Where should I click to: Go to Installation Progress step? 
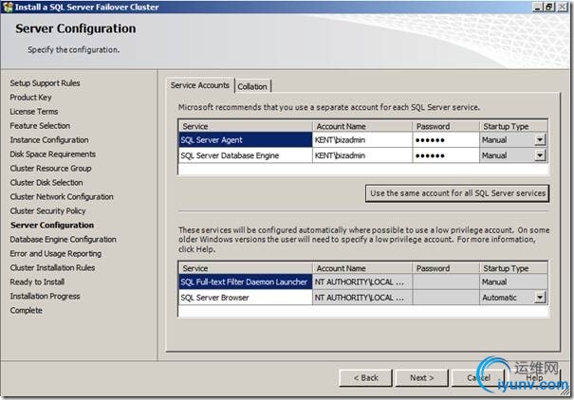[x=45, y=296]
